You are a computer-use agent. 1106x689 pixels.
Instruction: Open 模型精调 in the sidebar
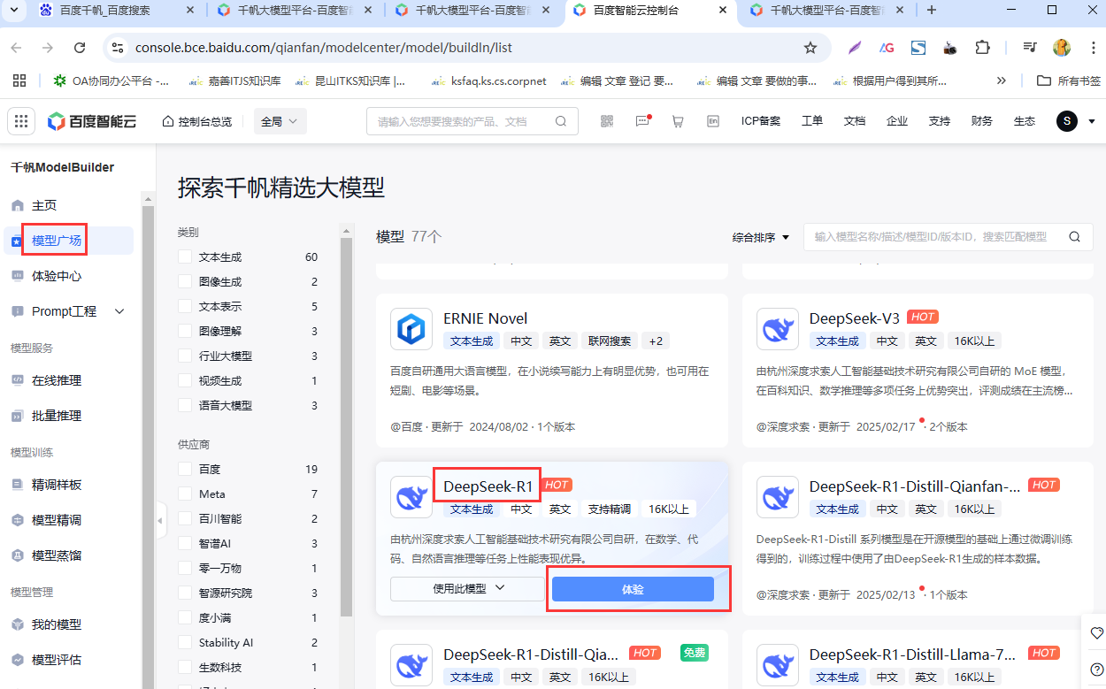click(x=57, y=520)
